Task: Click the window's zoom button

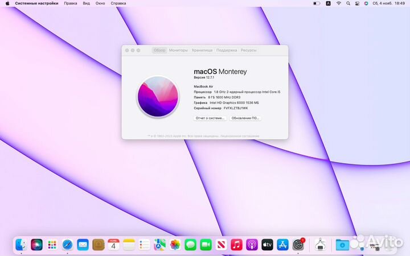Action: [x=138, y=51]
